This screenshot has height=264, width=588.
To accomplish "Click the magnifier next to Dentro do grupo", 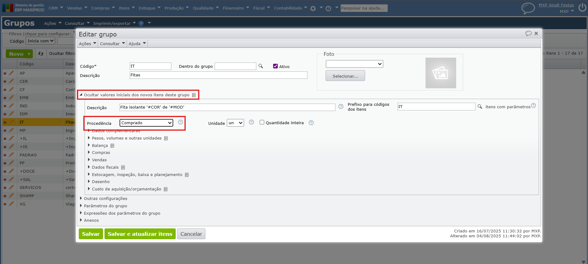I will point(261,66).
